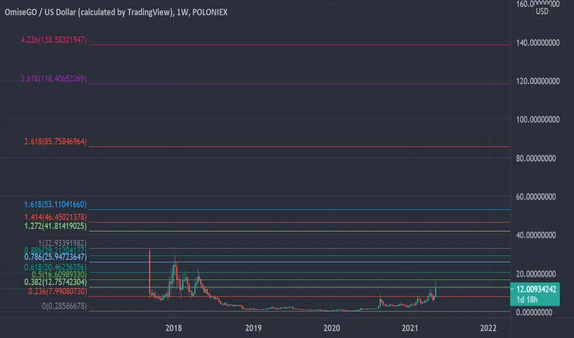Click the USD currency label
This screenshot has height=338, width=574.
[542, 11]
